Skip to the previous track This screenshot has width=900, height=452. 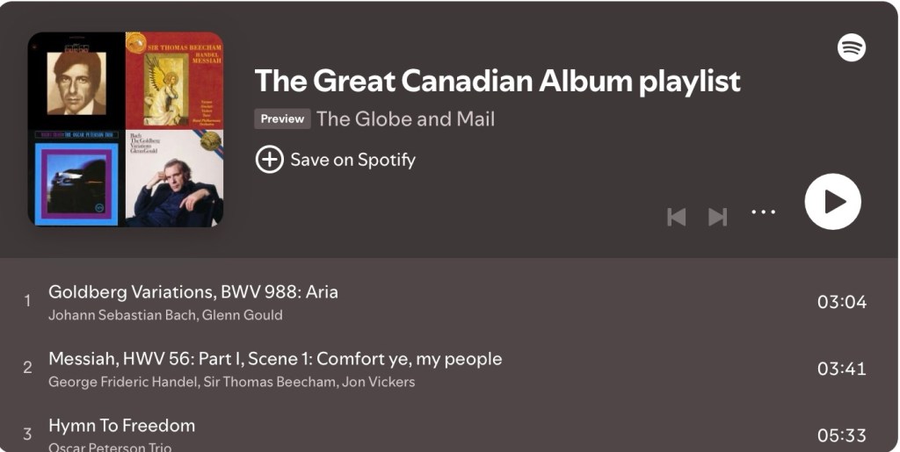676,216
